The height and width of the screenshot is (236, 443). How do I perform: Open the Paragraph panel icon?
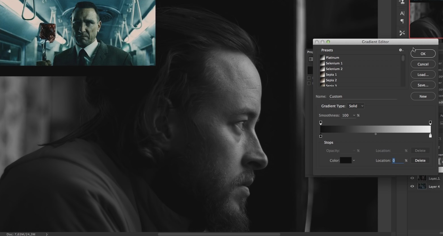(x=402, y=21)
